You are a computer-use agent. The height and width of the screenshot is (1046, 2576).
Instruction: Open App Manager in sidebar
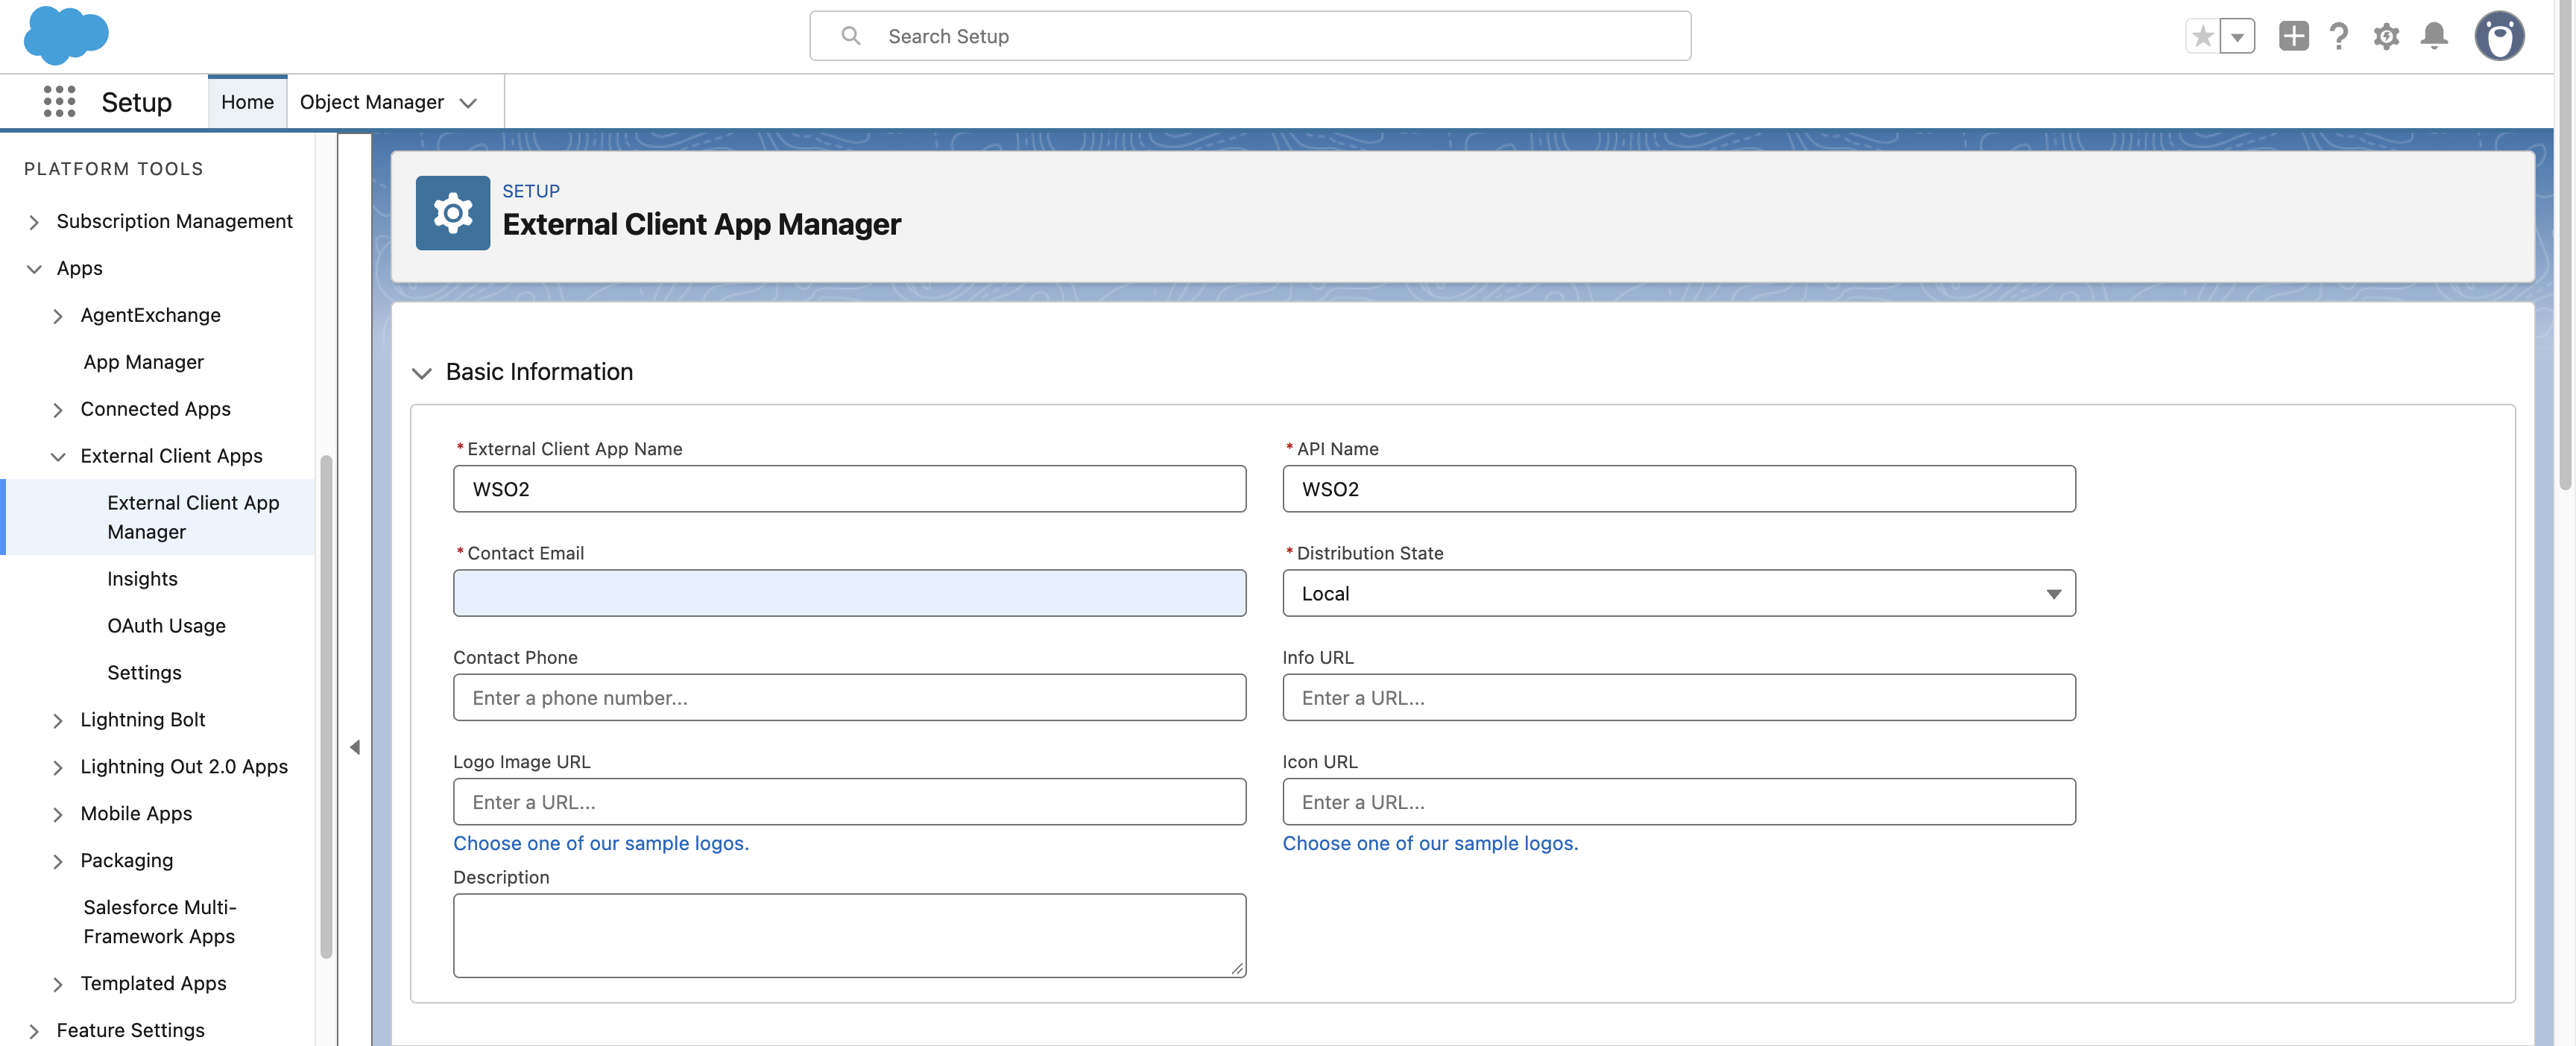pos(143,361)
